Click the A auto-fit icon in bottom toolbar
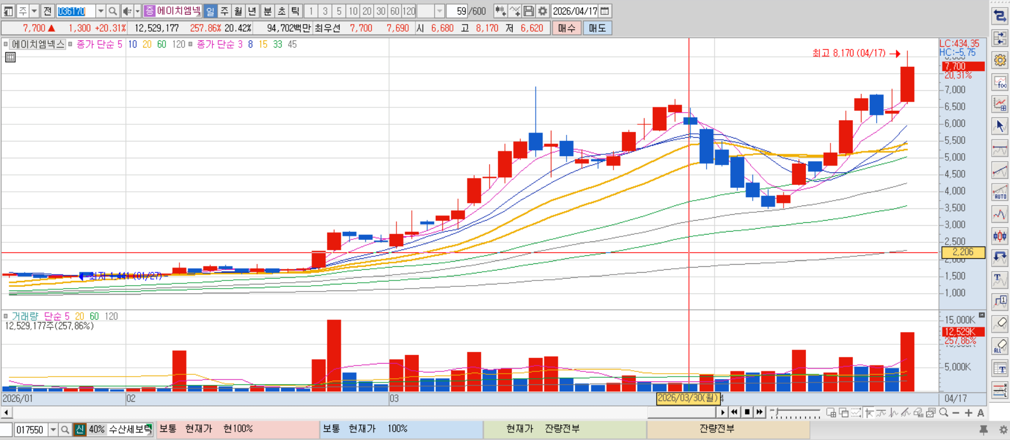This screenshot has width=1010, height=440. point(980,412)
